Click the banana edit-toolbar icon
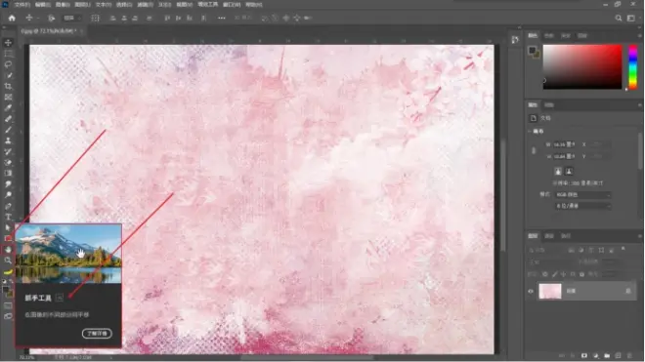The image size is (645, 362). (x=8, y=271)
